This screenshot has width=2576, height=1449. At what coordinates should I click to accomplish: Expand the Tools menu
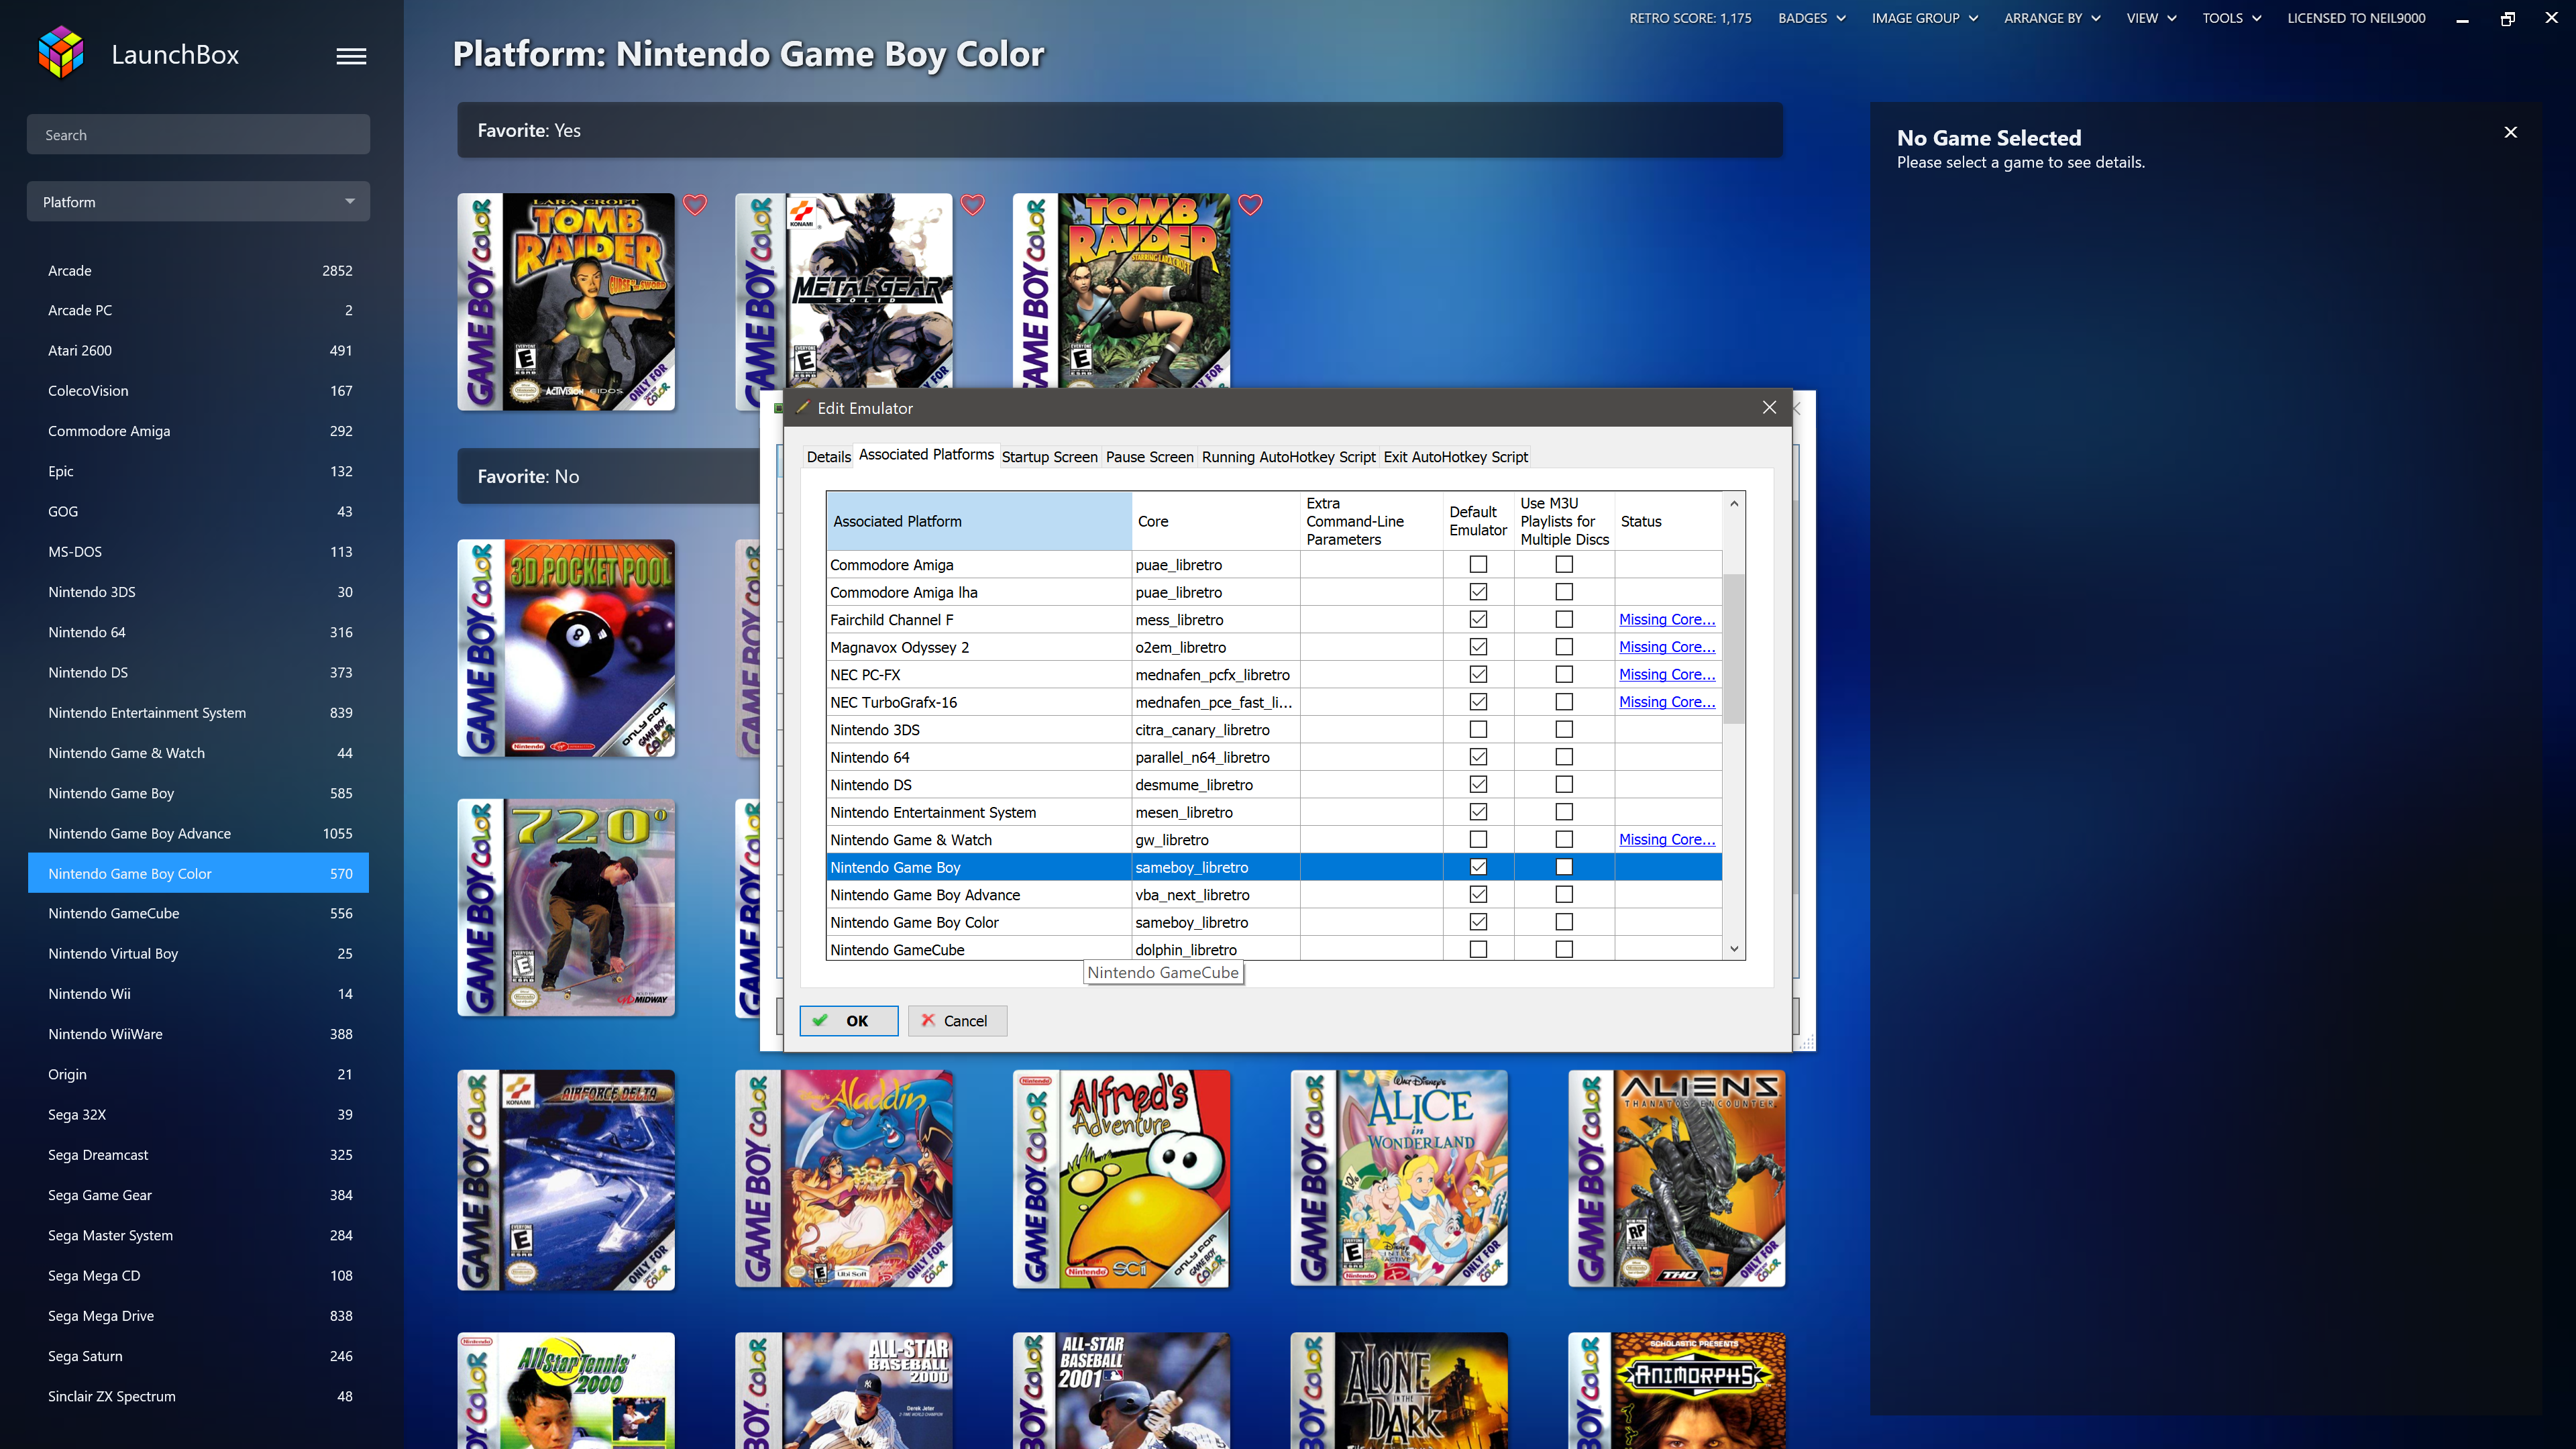(x=2231, y=18)
